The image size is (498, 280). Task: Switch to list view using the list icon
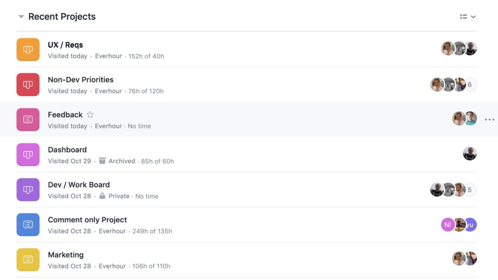(462, 16)
